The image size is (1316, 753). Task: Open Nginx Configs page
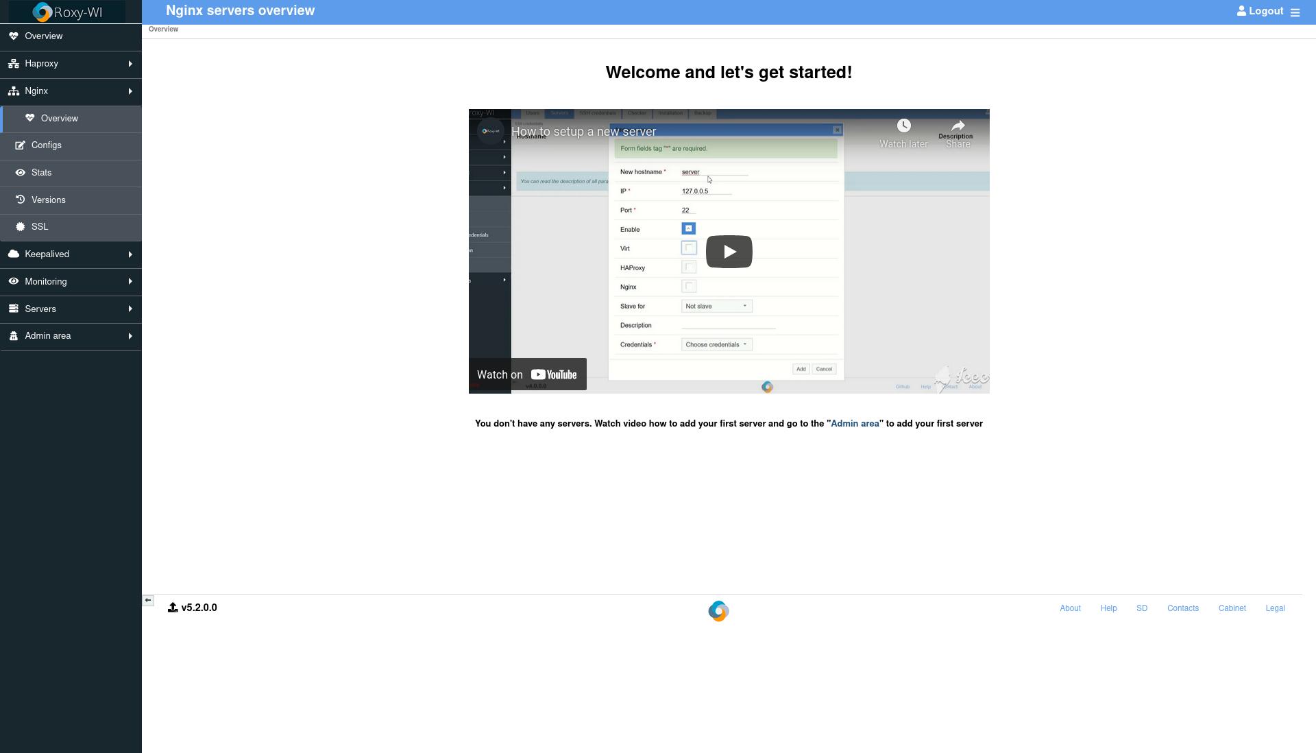click(71, 145)
